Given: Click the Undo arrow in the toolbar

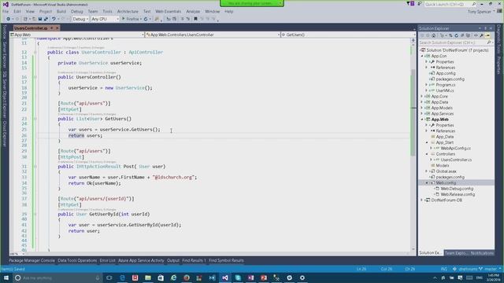Looking at the screenshot, I should point(54,19).
